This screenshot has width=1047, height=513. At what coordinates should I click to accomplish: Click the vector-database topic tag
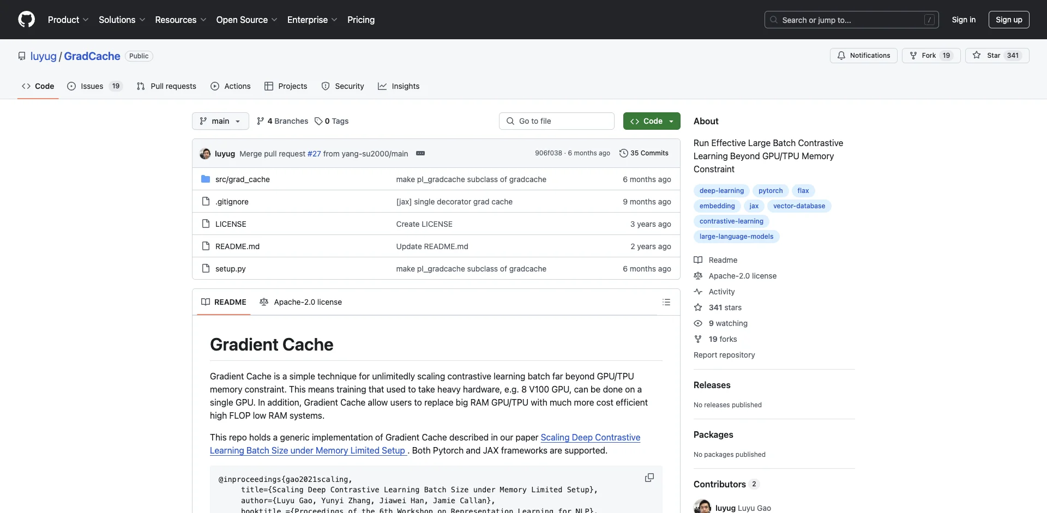point(799,206)
